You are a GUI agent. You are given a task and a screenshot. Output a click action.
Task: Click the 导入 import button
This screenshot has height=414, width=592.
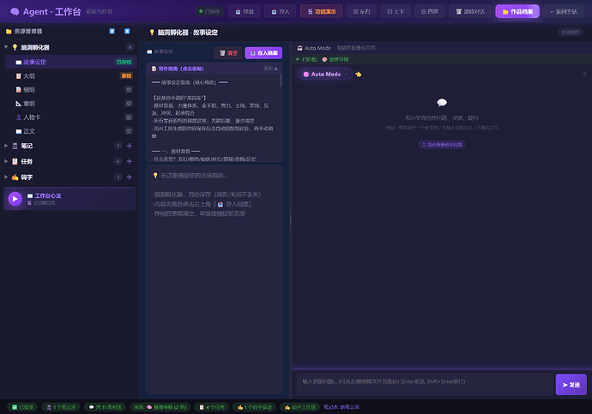pos(280,12)
